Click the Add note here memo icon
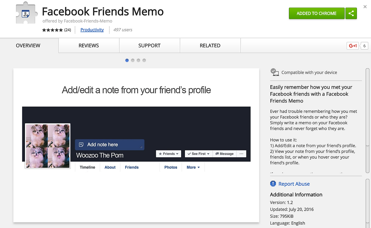 point(81,145)
